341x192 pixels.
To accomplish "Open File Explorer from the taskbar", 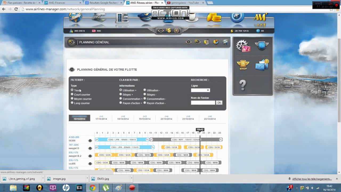I will (13, 188).
